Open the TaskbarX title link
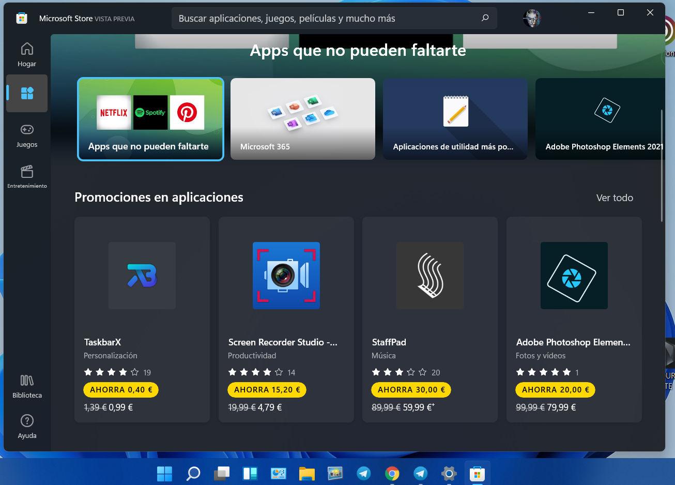This screenshot has width=675, height=485. pyautogui.click(x=102, y=342)
